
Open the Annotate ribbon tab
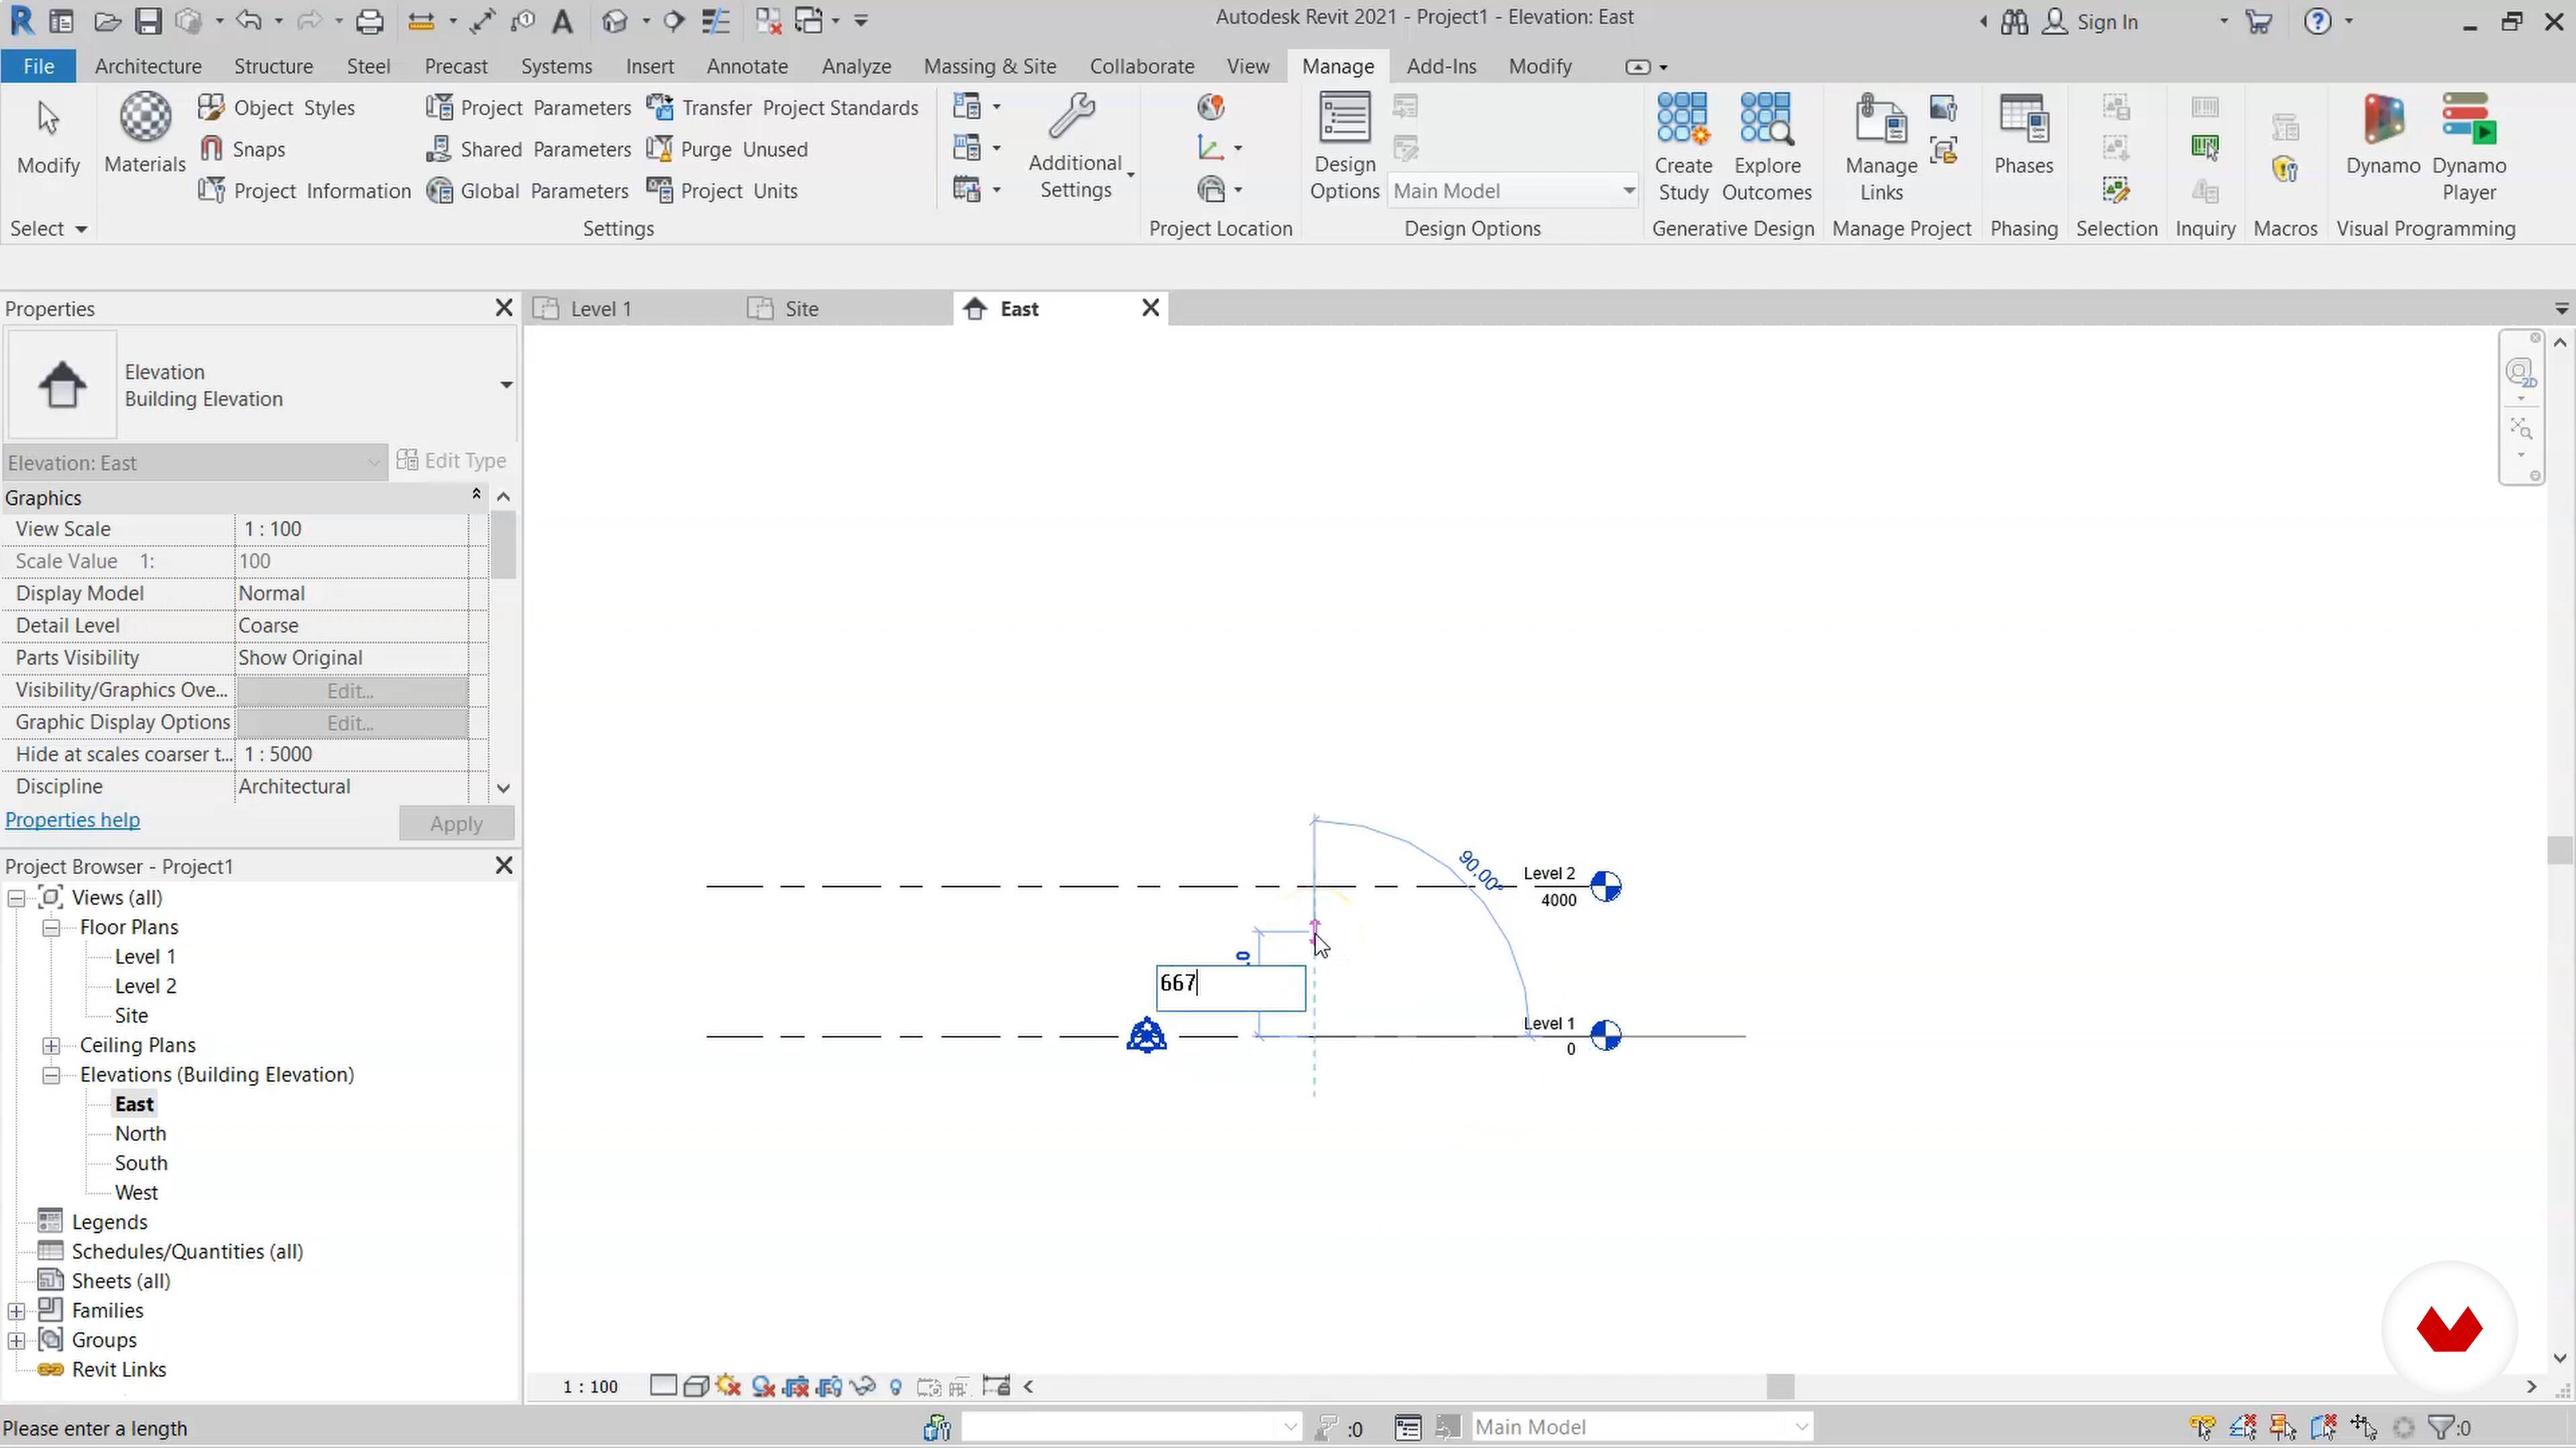click(x=747, y=66)
